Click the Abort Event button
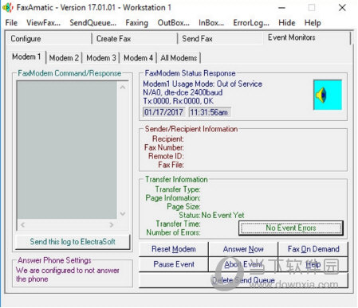The image size is (358, 308). pos(243,264)
